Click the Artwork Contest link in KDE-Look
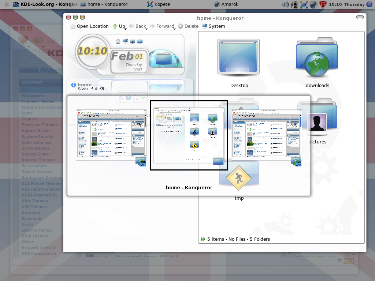The image size is (375, 281). [38, 248]
